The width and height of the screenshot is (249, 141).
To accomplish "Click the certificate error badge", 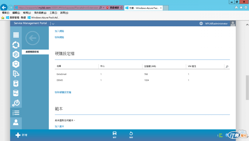I will (113, 7).
